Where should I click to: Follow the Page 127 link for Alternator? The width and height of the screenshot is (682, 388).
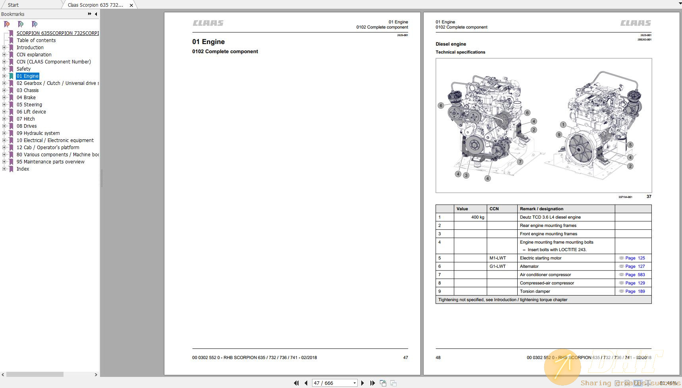pos(635,266)
